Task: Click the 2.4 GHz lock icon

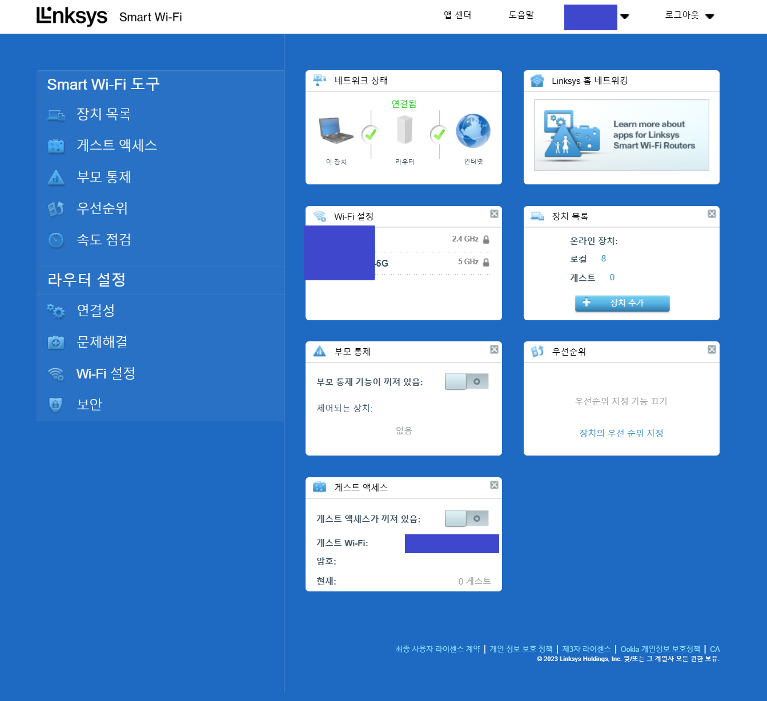Action: (486, 240)
